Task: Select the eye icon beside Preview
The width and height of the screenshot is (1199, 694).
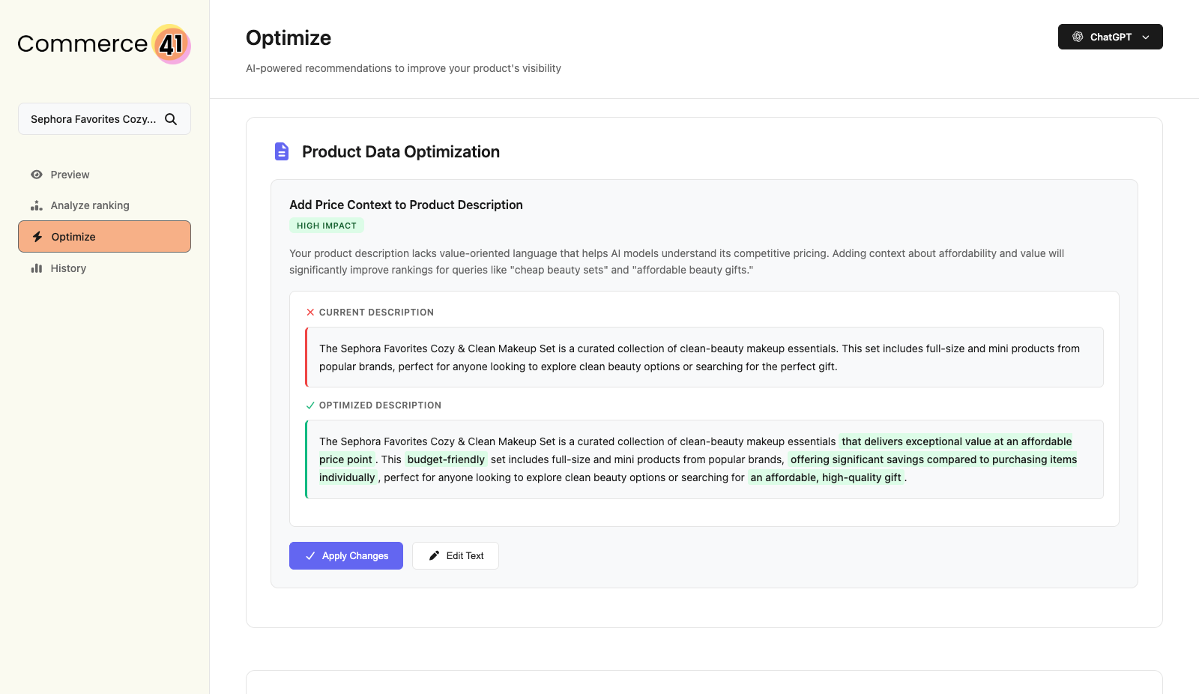Action: pos(36,175)
